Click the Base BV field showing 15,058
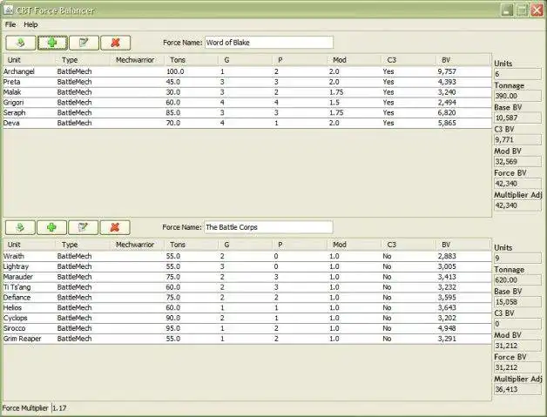The height and width of the screenshot is (417, 547). [517, 302]
